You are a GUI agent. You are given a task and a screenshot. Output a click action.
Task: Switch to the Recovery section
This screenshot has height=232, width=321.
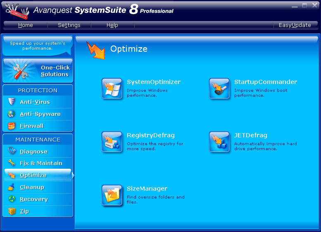38,199
